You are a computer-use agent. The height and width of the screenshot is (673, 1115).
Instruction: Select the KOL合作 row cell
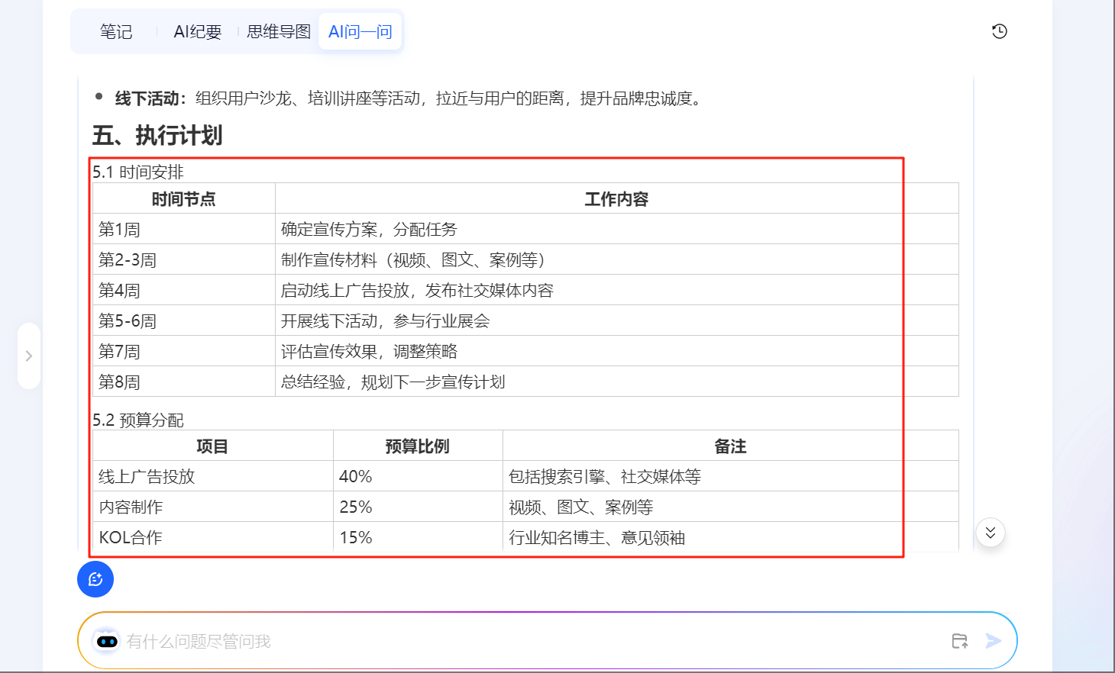point(131,538)
